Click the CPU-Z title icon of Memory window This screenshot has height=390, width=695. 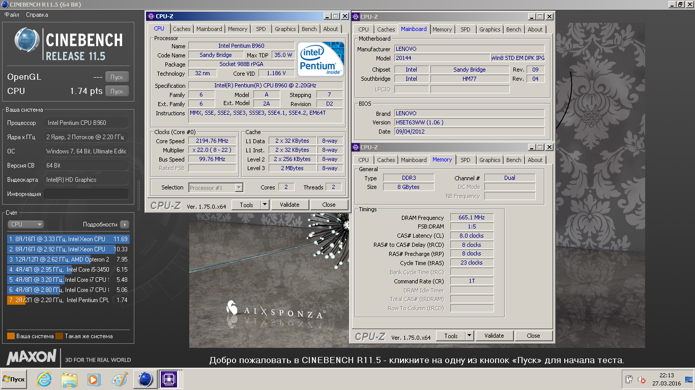[x=356, y=147]
